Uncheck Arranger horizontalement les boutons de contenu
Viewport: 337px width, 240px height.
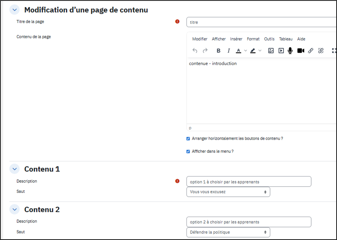click(x=188, y=138)
